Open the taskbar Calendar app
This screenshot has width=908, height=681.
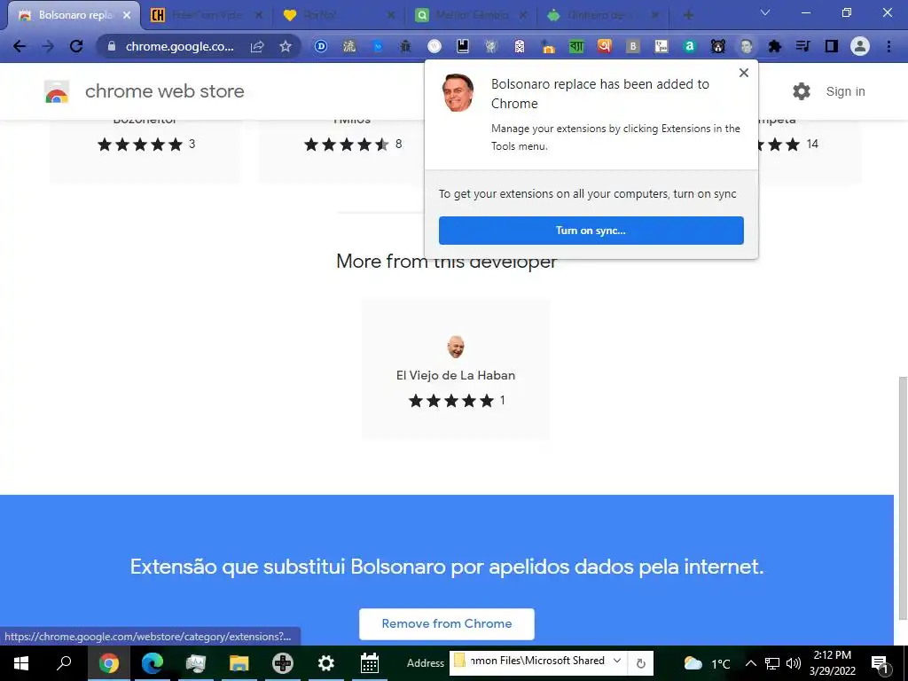coord(370,663)
